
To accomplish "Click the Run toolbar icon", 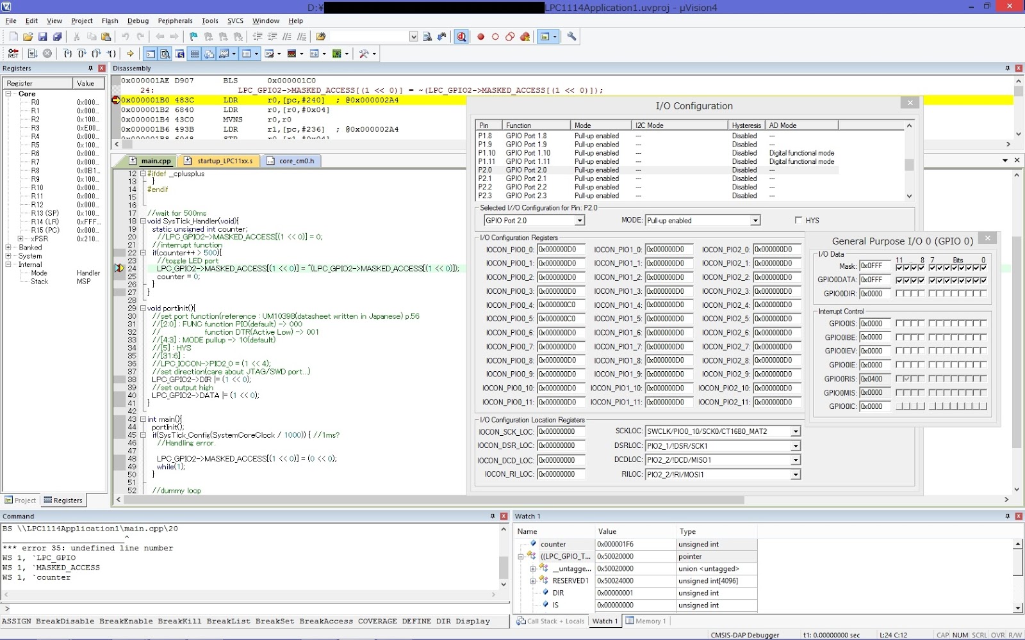I will tap(32, 54).
